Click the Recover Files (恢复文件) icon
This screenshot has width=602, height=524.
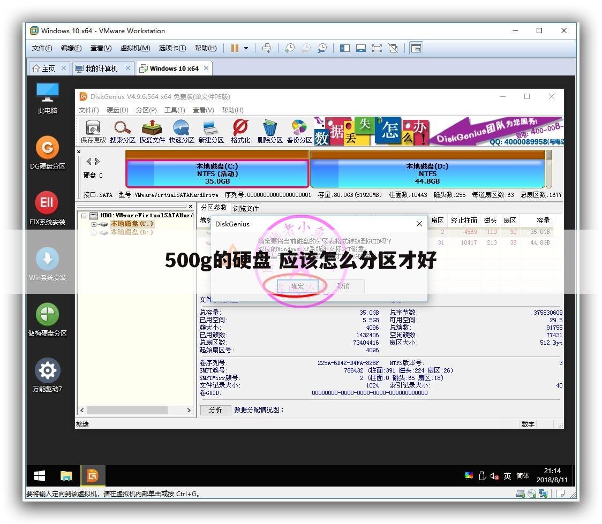[x=152, y=132]
